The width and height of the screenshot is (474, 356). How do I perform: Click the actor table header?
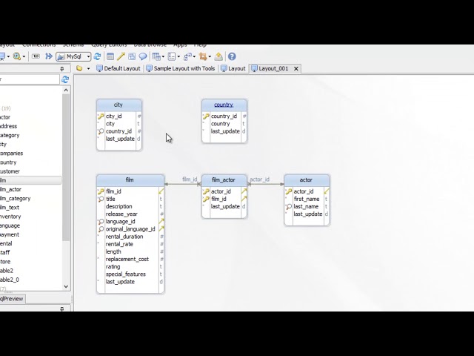point(307,180)
